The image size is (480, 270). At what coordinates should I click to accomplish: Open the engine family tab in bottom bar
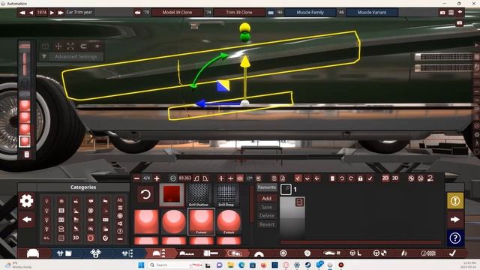pyautogui.click(x=64, y=253)
